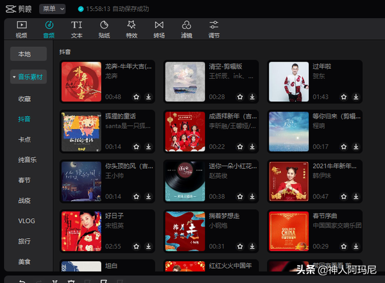Select VLOG category
The height and width of the screenshot is (283, 385).
26,221
